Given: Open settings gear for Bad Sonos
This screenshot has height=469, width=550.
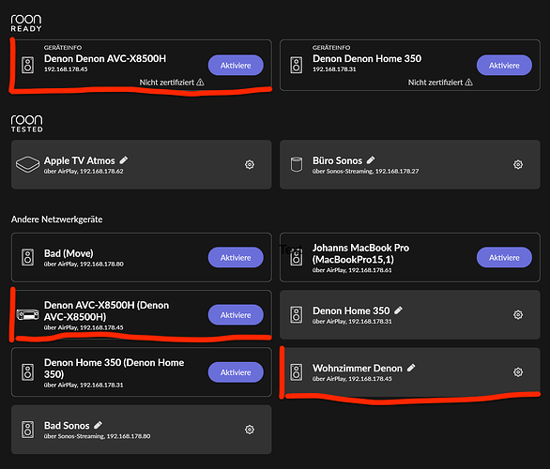Looking at the screenshot, I should [250, 430].
